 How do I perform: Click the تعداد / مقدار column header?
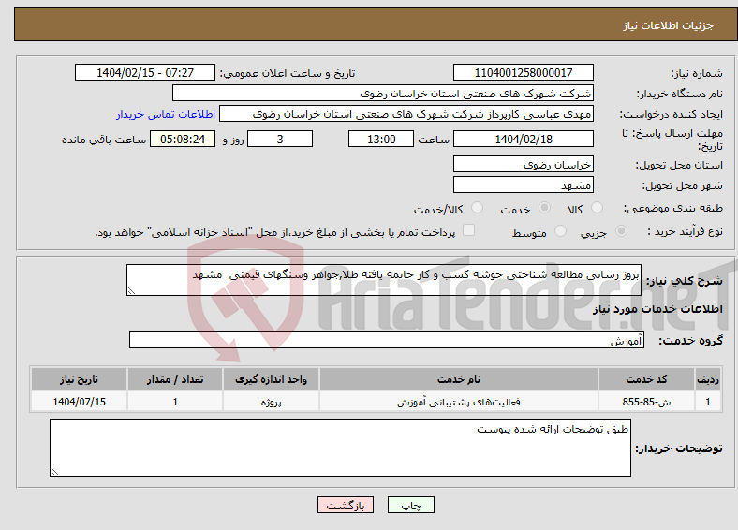pyautogui.click(x=175, y=379)
